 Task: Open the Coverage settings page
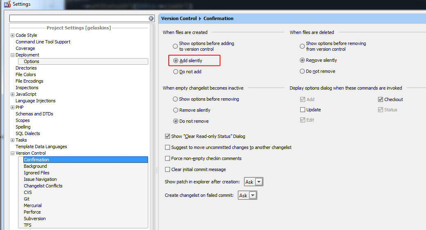(25, 48)
